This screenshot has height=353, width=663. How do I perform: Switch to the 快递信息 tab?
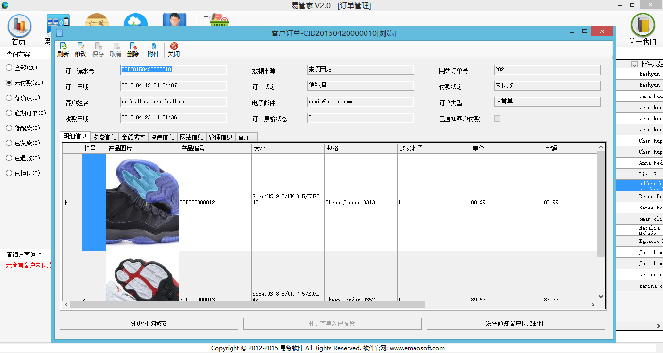point(162,137)
